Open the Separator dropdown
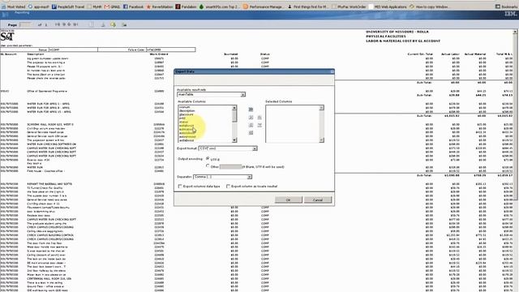519x292 pixels. click(222, 177)
